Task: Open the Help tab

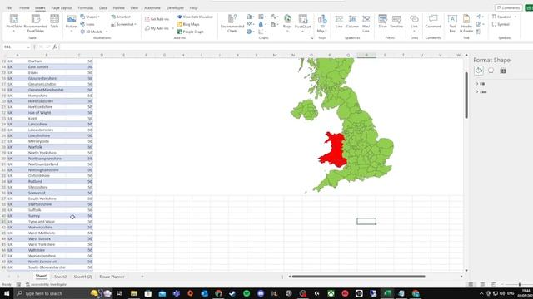Action: pyautogui.click(x=193, y=7)
